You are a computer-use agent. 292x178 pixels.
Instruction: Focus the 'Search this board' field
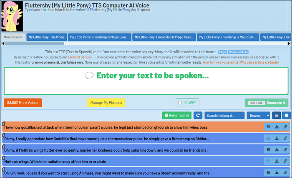point(224,116)
